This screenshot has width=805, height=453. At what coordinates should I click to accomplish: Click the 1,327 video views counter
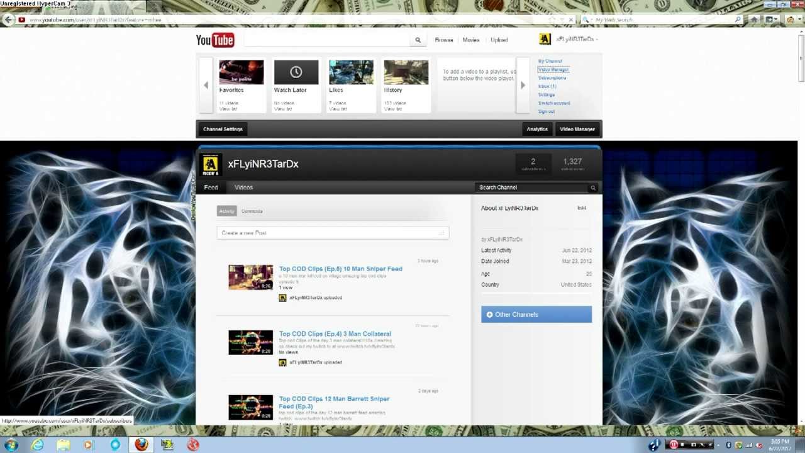click(x=572, y=164)
